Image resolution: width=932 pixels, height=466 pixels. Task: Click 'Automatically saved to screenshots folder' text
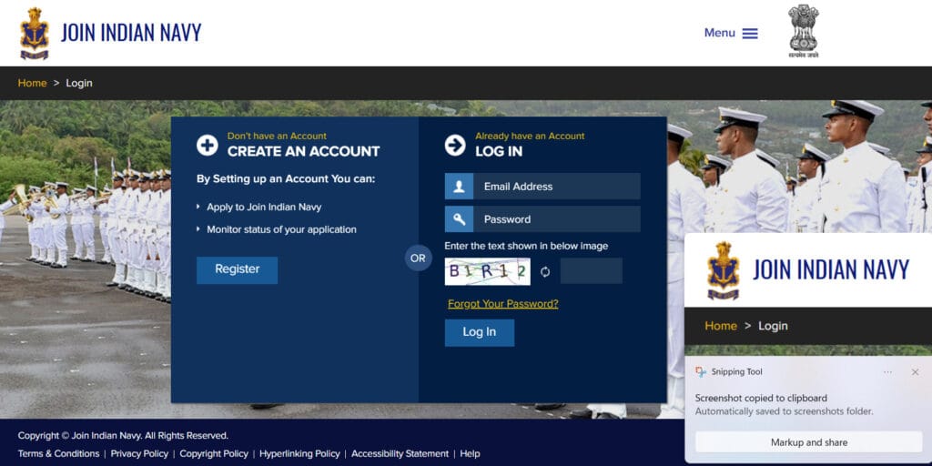pyautogui.click(x=784, y=411)
